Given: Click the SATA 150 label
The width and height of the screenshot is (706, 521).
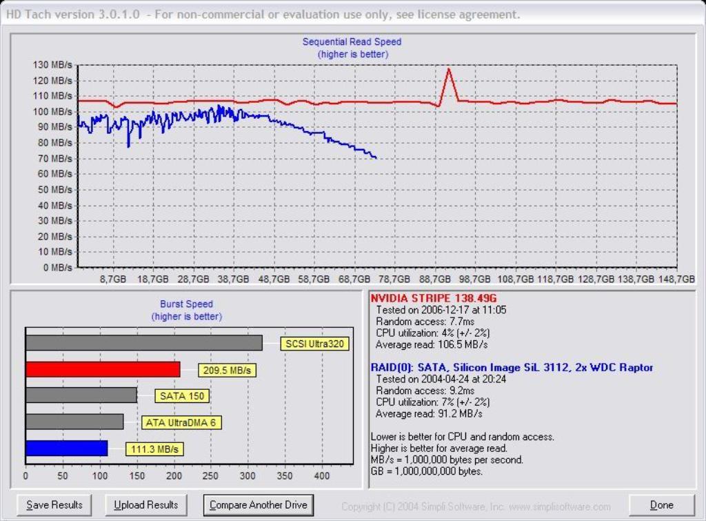Looking at the screenshot, I should pos(182,396).
